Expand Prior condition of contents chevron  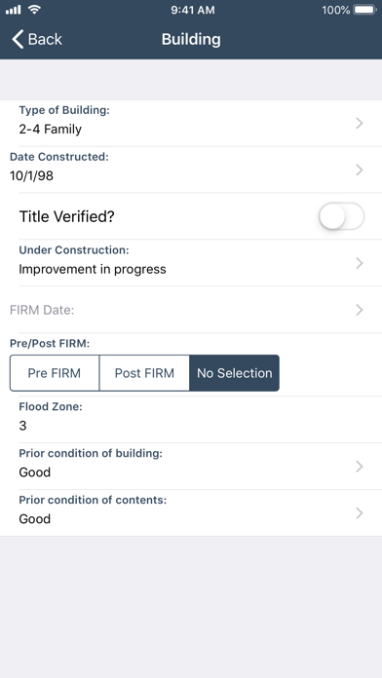[359, 513]
